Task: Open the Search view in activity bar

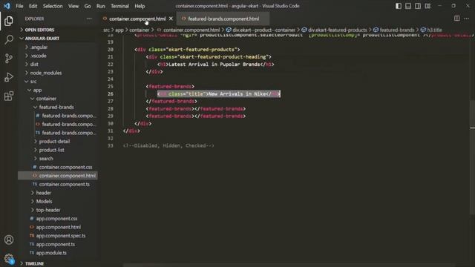Action: [x=9, y=39]
